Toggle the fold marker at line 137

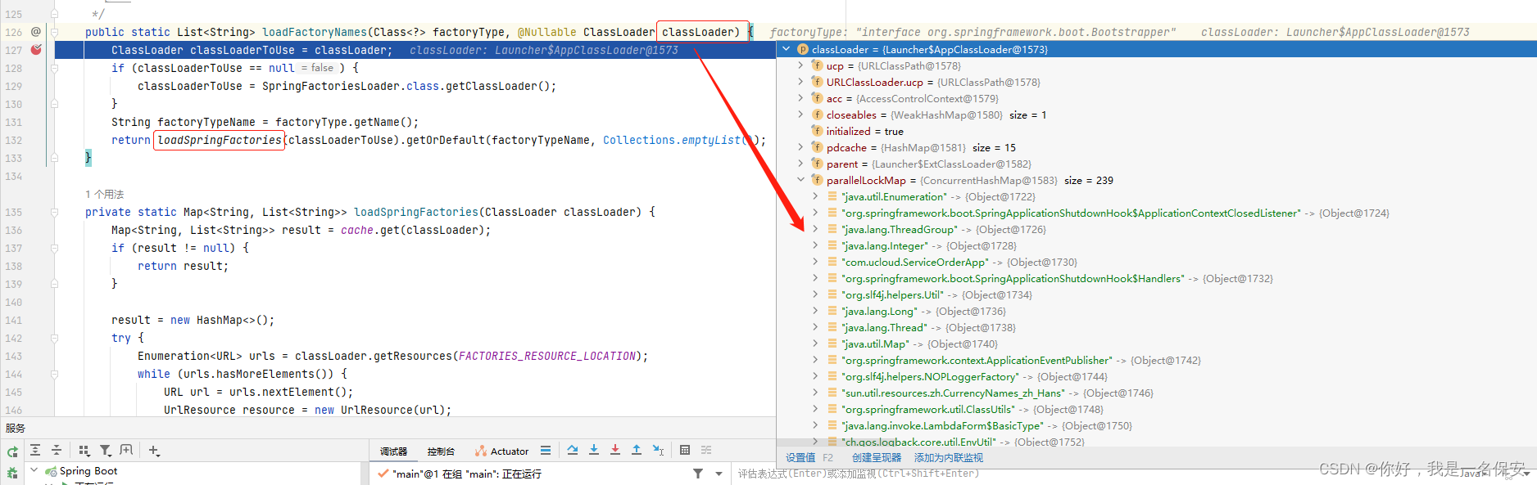pos(55,248)
